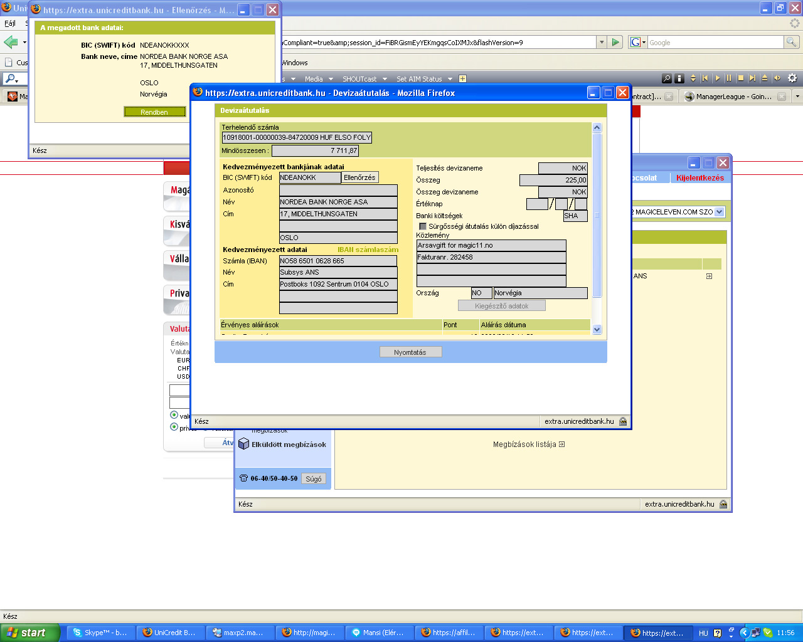Click the Nyomtatás button

coord(410,352)
